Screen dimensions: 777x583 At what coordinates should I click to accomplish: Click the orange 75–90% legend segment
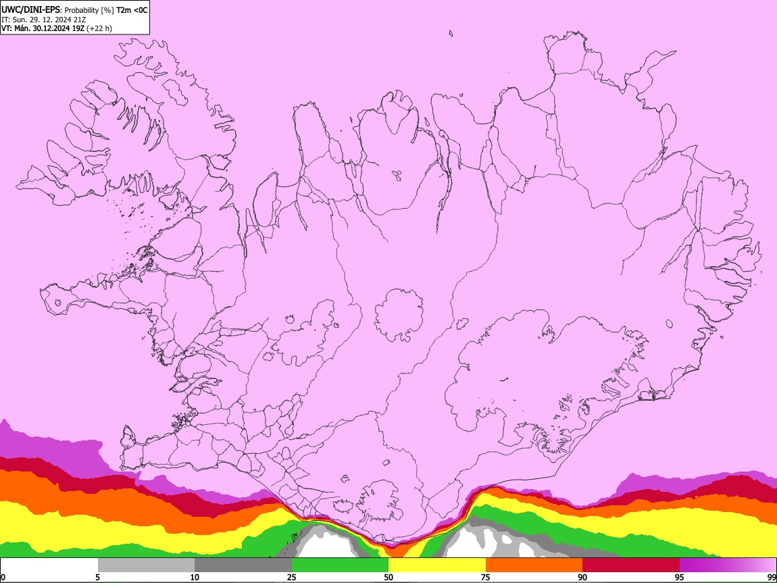coord(534,565)
